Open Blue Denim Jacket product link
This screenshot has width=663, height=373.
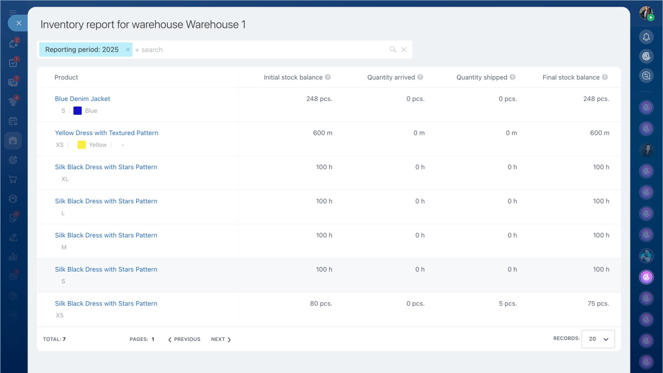[82, 99]
